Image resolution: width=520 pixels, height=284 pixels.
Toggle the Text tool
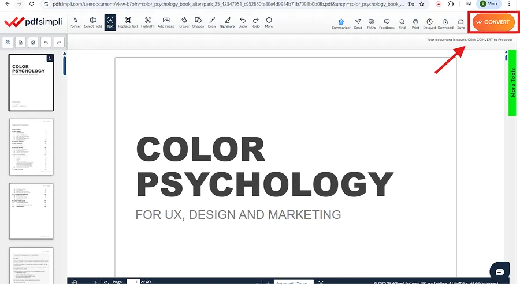[110, 22]
